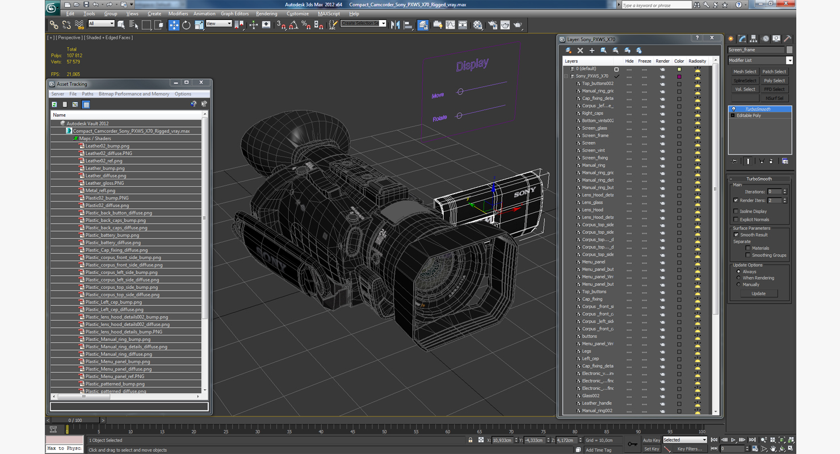Open the Rendering menu
840x454 pixels.
click(x=266, y=14)
